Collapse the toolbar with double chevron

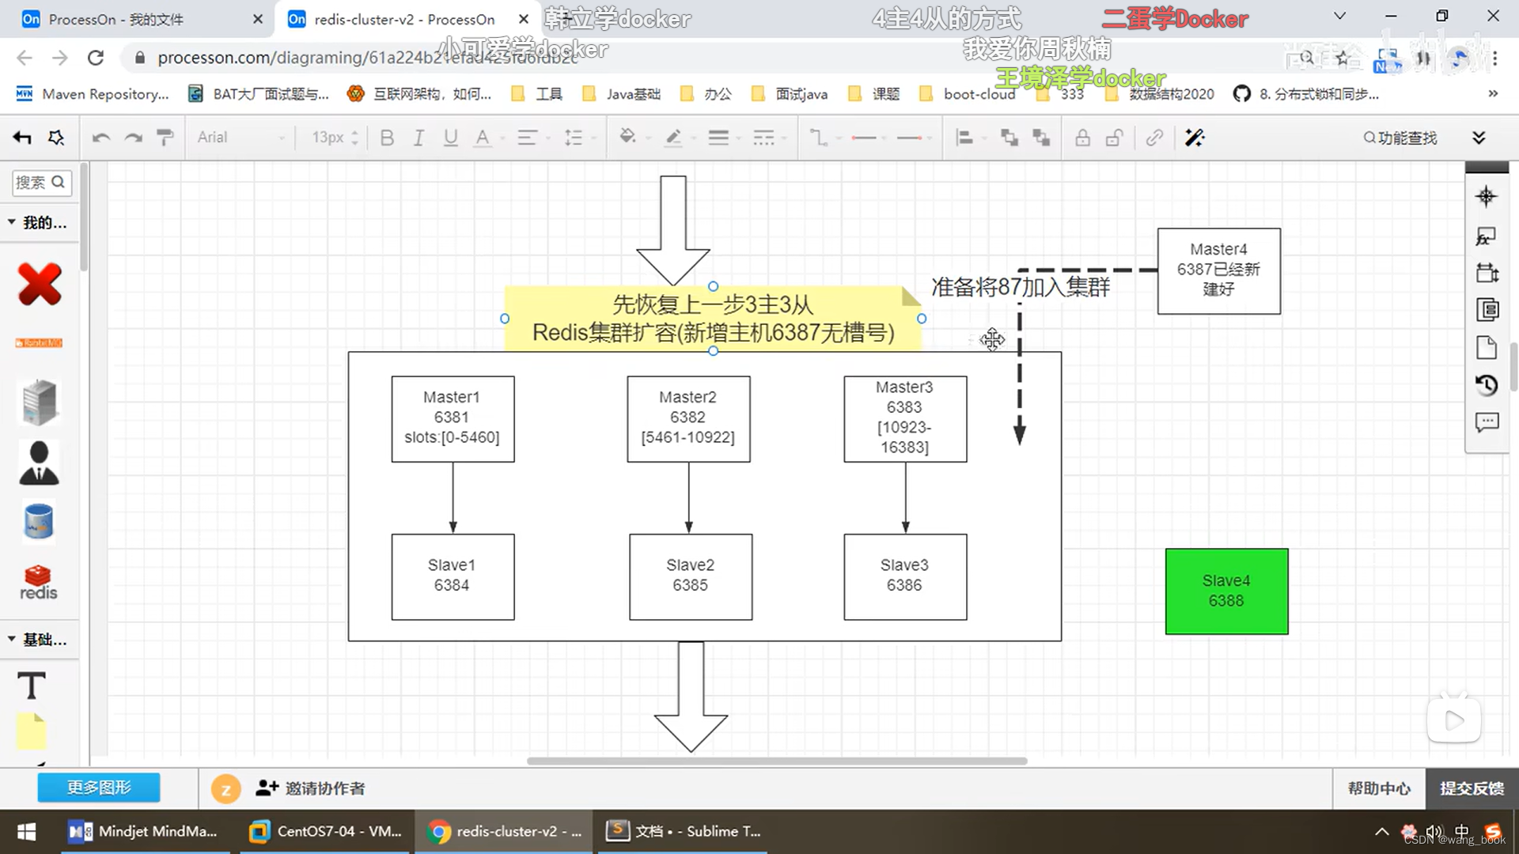(1479, 137)
